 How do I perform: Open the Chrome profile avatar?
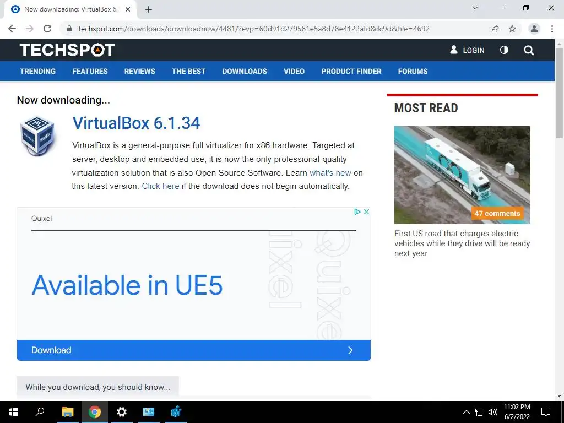[x=534, y=29]
